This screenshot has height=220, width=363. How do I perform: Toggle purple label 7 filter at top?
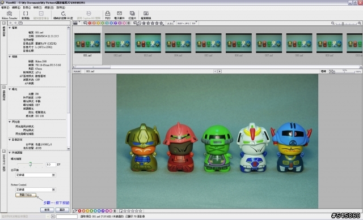point(116,23)
